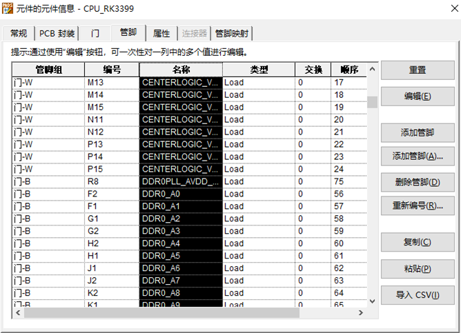Select the DDR0_A8 name cell
This screenshot has height=333, width=461.
pyautogui.click(x=181, y=293)
